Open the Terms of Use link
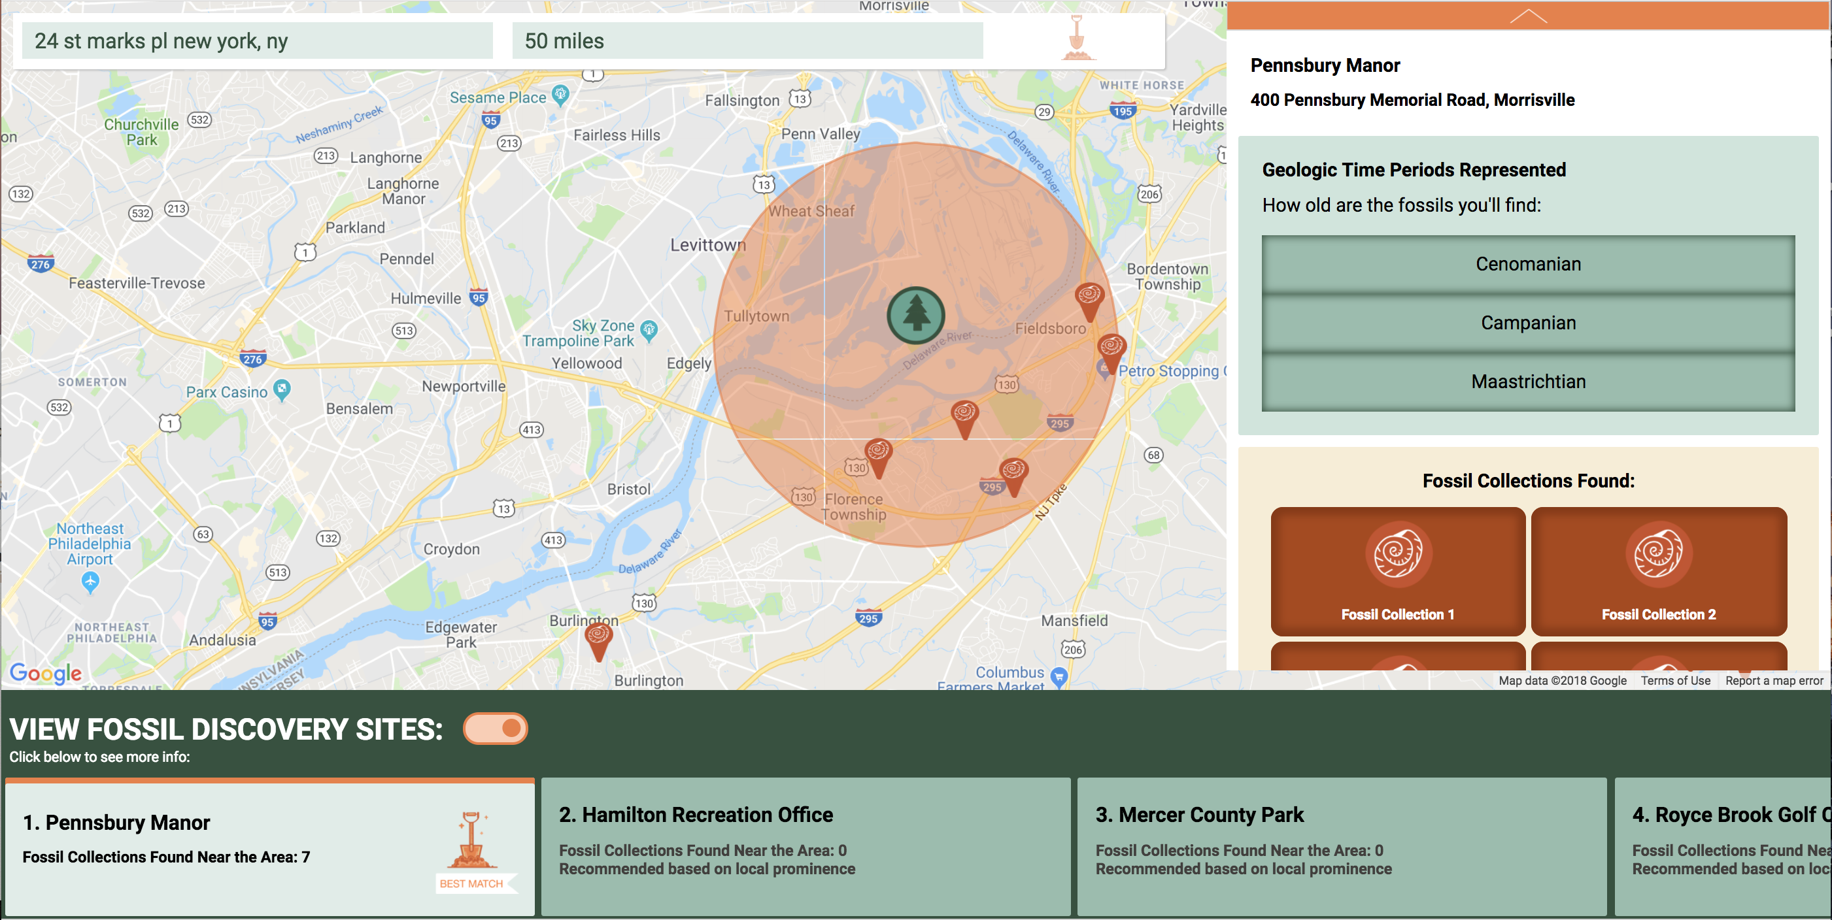 1675,680
